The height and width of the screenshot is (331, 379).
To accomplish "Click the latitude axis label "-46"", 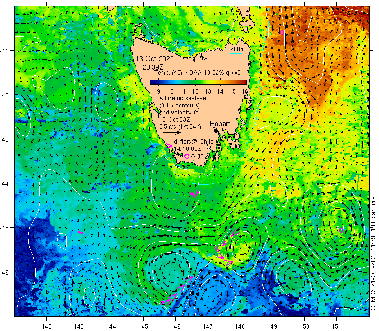I will coord(4,272).
